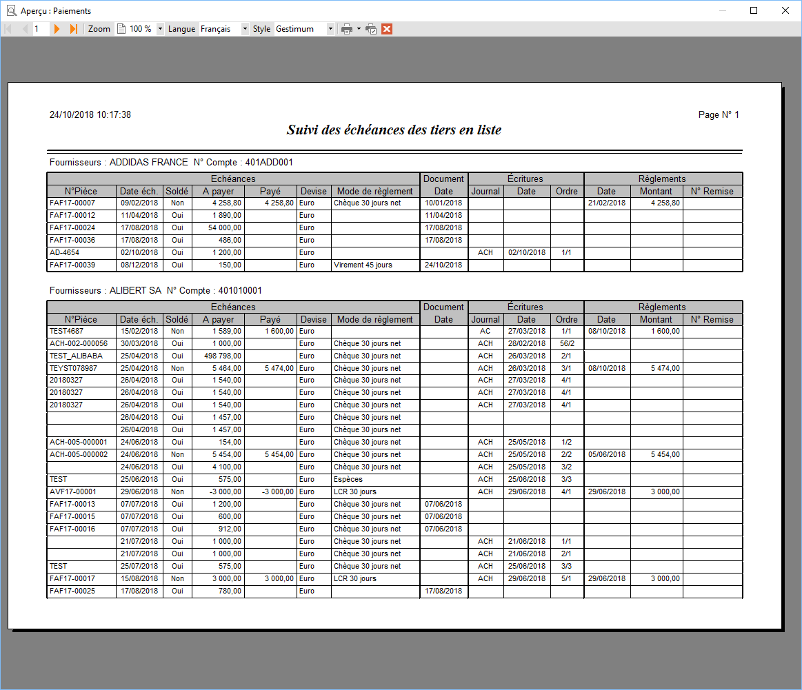This screenshot has height=690, width=802.
Task: Click the Aperçu window title icon
Action: point(11,10)
